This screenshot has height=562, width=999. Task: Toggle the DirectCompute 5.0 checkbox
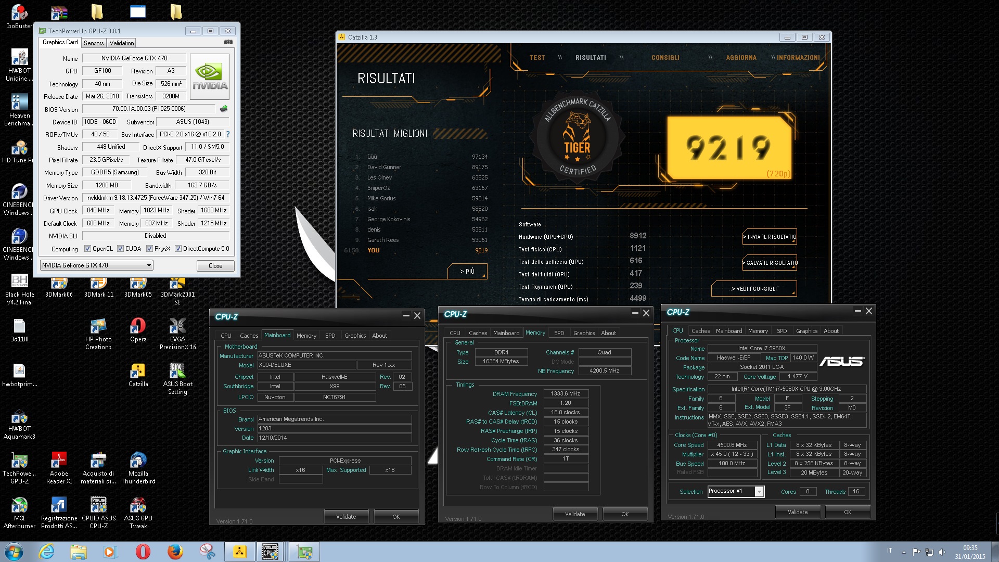point(178,249)
